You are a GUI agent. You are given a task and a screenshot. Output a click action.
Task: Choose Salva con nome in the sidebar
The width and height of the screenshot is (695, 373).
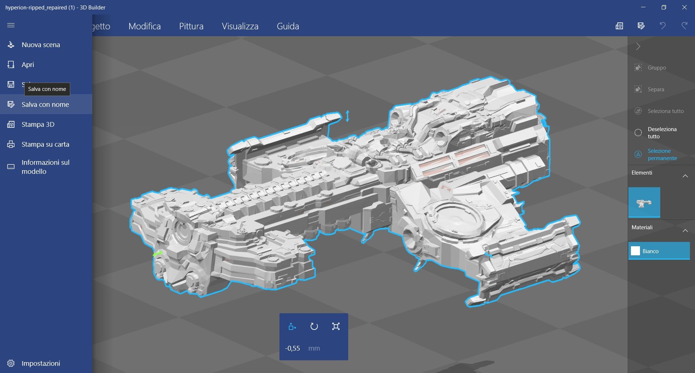[46, 104]
